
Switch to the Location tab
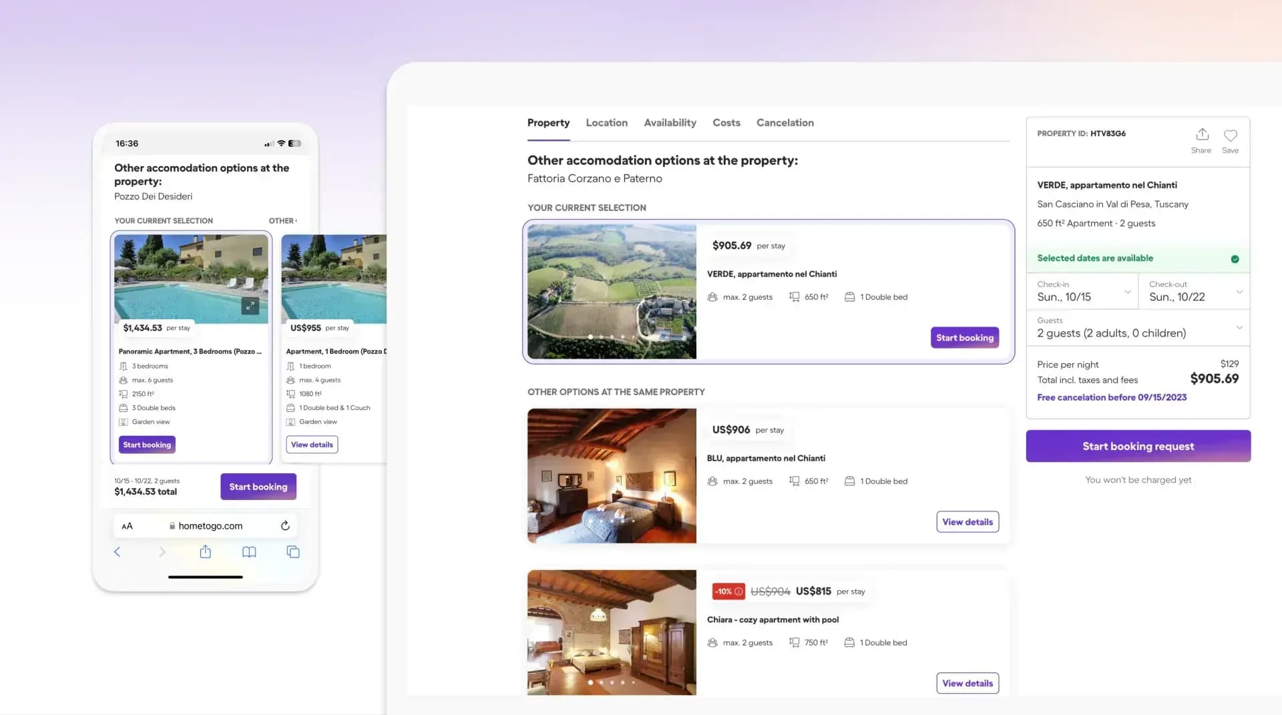pos(606,123)
